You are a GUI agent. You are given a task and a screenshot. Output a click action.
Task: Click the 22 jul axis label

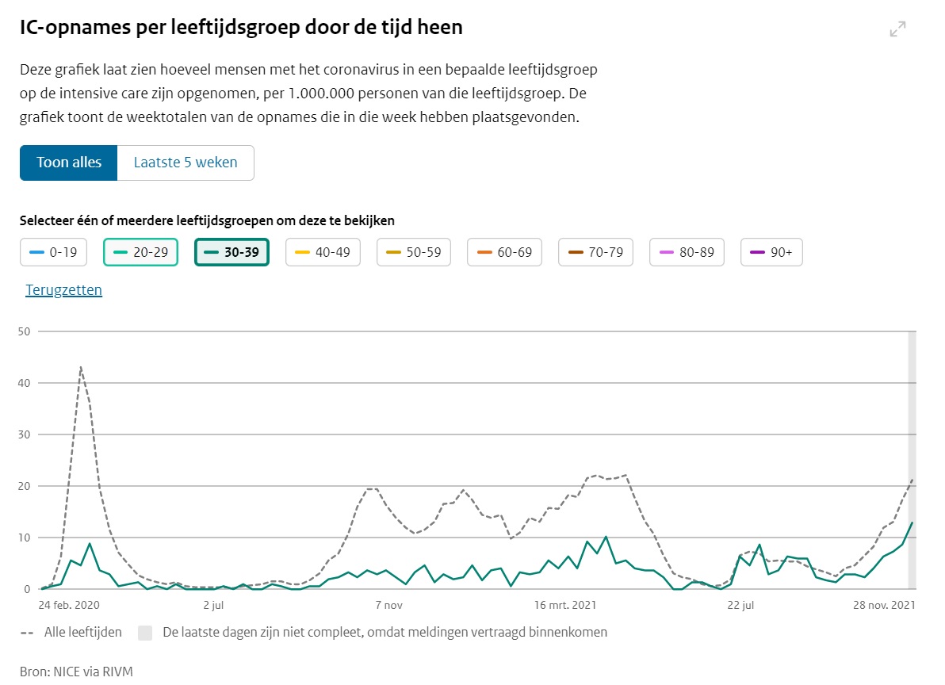tap(740, 607)
